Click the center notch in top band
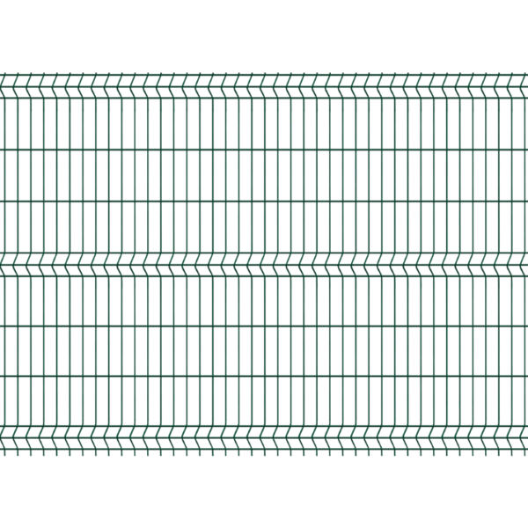This screenshot has height=528, width=528. point(242,81)
